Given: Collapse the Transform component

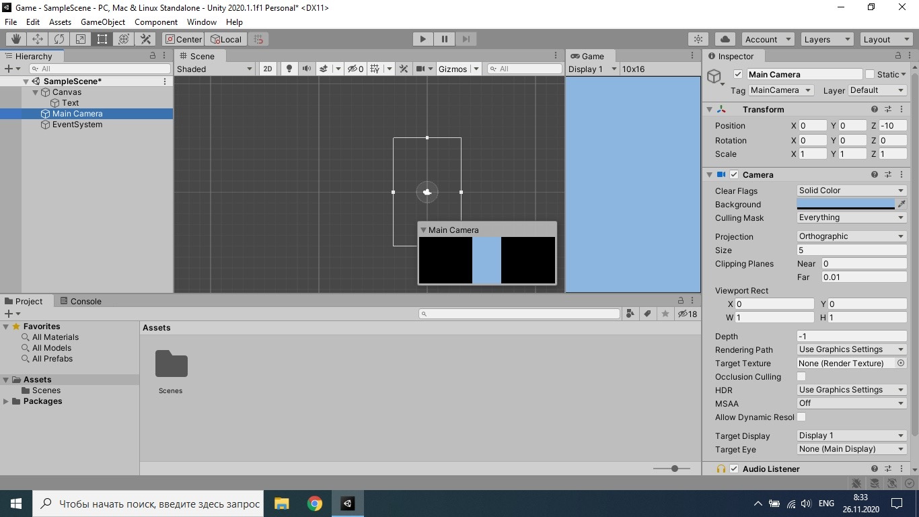Looking at the screenshot, I should (x=709, y=109).
